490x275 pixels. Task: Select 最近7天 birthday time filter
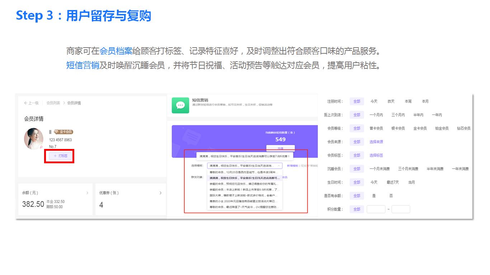coord(392,182)
